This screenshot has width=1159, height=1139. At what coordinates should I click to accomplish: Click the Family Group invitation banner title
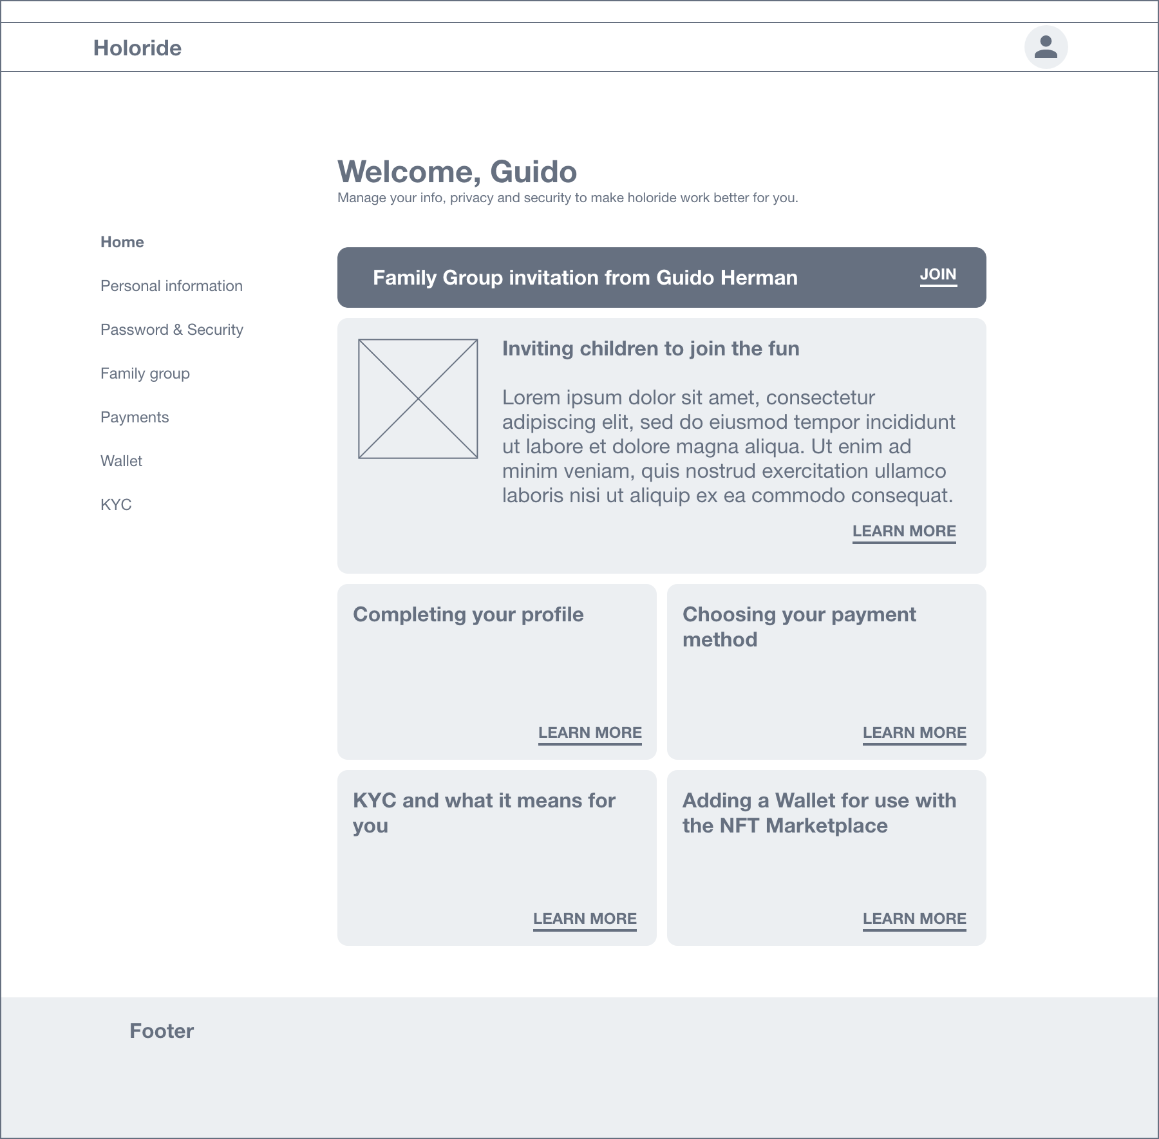(x=585, y=278)
